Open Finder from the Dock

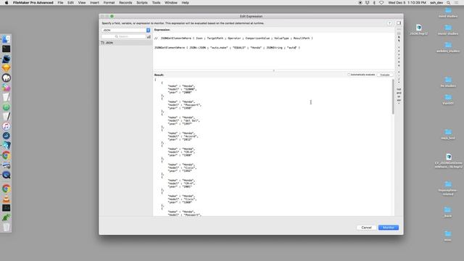pos(7,39)
